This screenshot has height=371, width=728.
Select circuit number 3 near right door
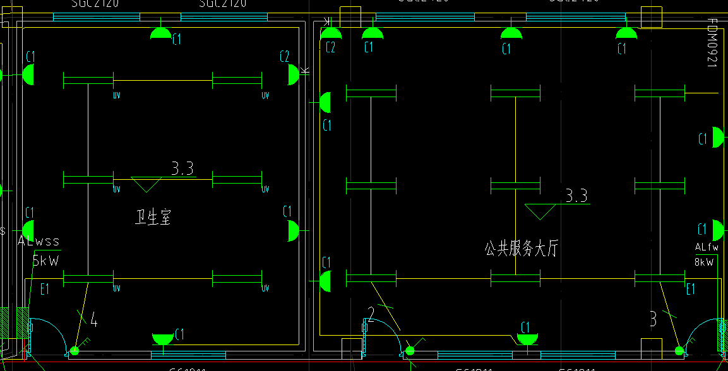pos(653,319)
